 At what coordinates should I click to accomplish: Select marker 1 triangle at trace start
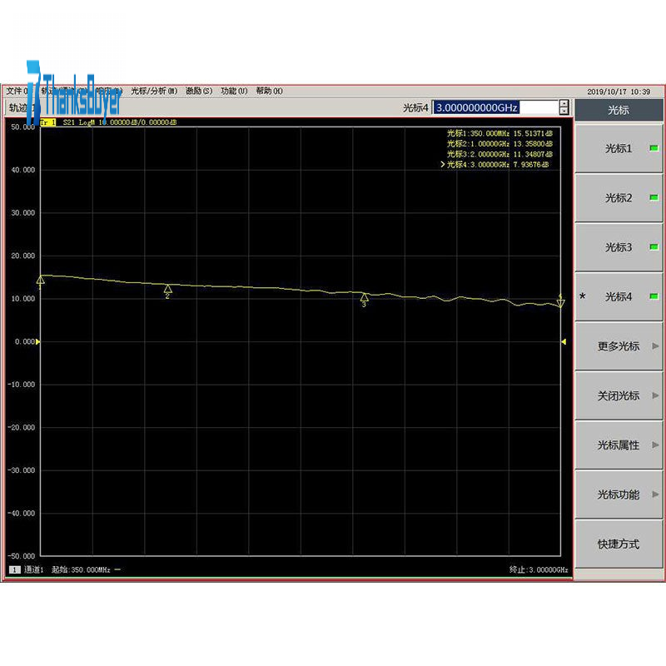(41, 280)
